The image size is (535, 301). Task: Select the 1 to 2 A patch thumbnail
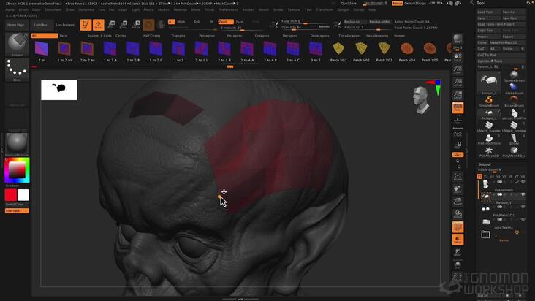pyautogui.click(x=110, y=52)
